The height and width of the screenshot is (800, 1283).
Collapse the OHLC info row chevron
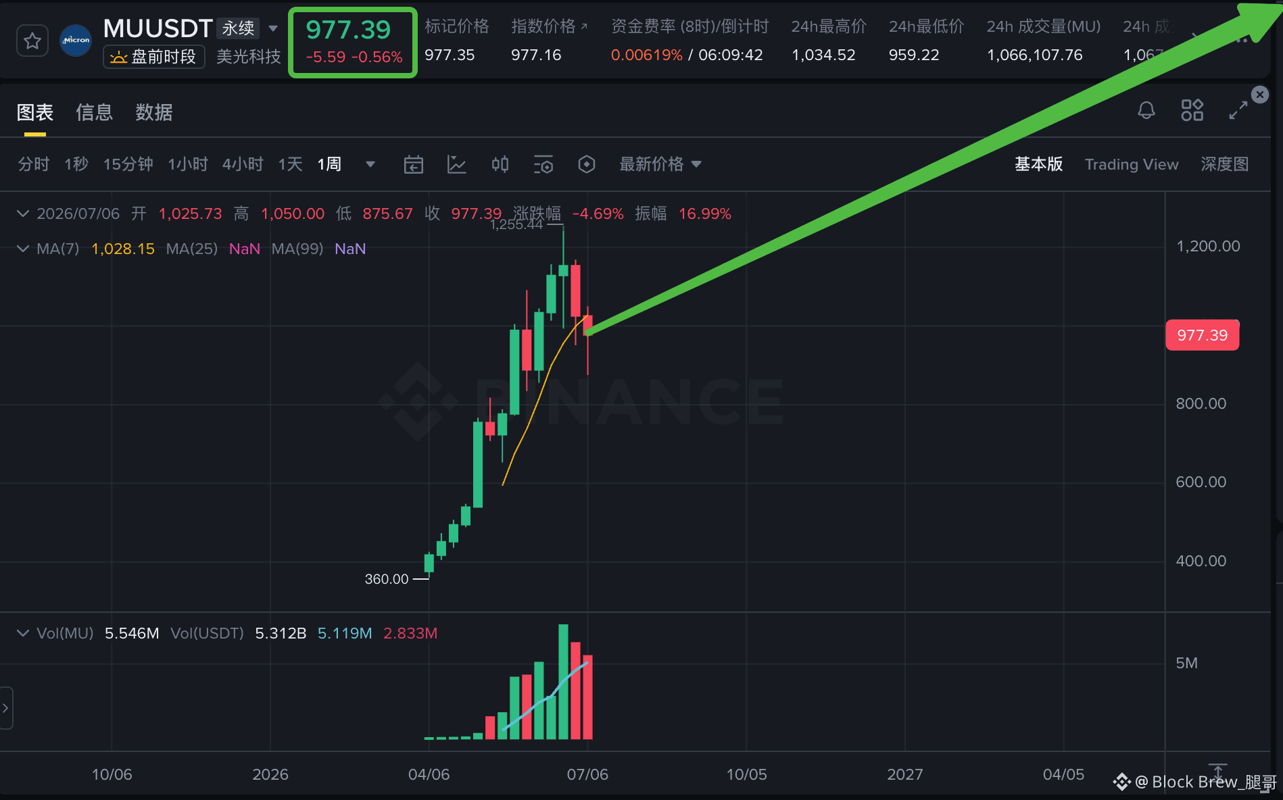pyautogui.click(x=23, y=214)
